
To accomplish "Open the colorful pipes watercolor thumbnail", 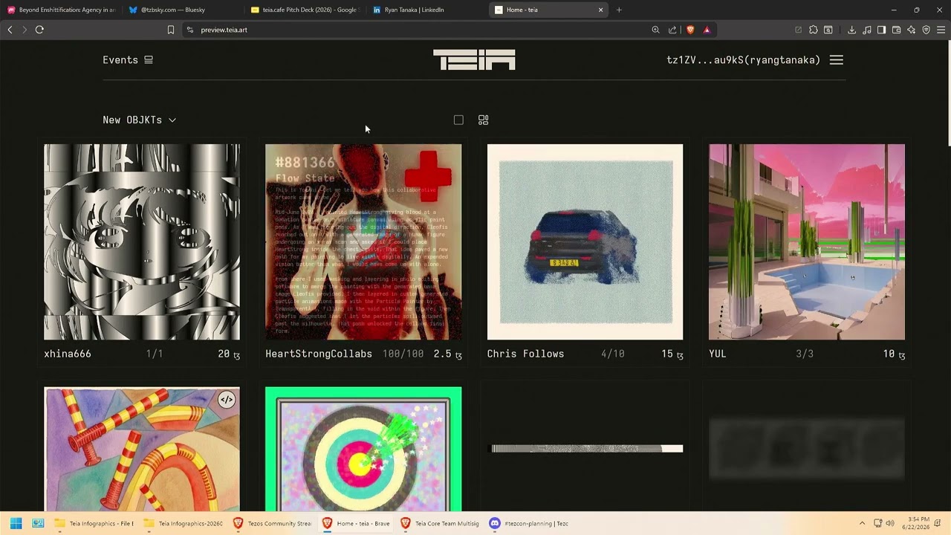I will [x=142, y=449].
